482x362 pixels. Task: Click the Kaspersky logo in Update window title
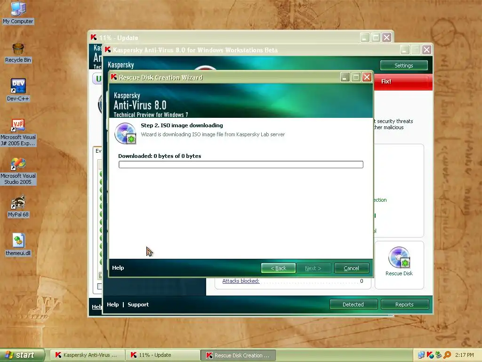(94, 38)
